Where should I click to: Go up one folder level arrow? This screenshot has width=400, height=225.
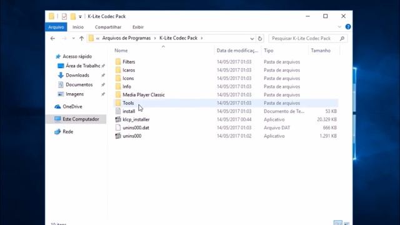click(81, 38)
